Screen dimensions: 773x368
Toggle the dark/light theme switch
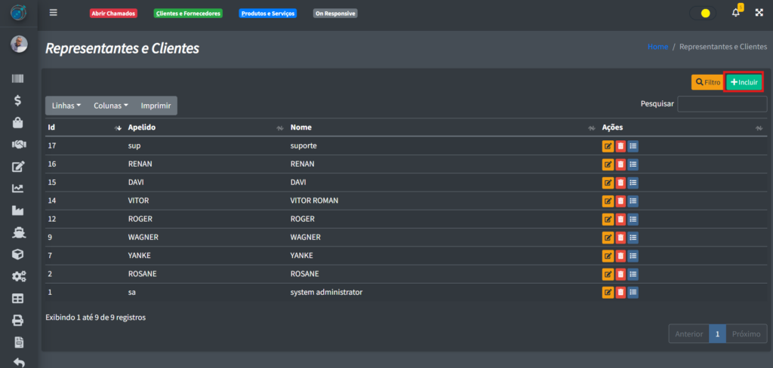[701, 13]
